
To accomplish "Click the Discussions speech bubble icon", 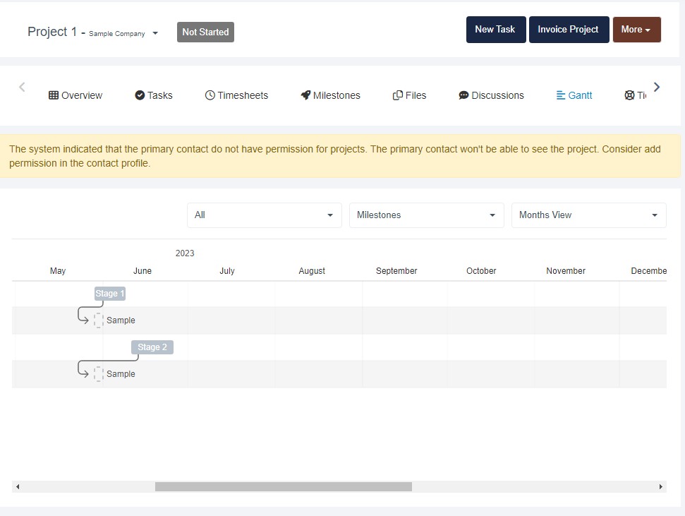I will click(x=463, y=95).
